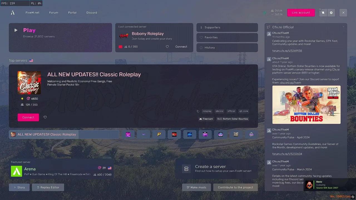
Task: Open the Forum navigation item
Action: pos(54,12)
